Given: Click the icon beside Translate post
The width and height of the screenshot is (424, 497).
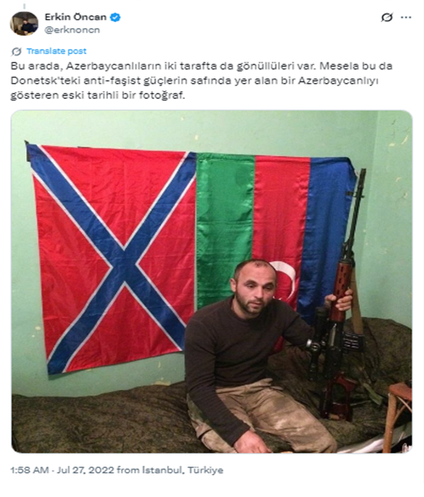Looking at the screenshot, I should pos(17,51).
